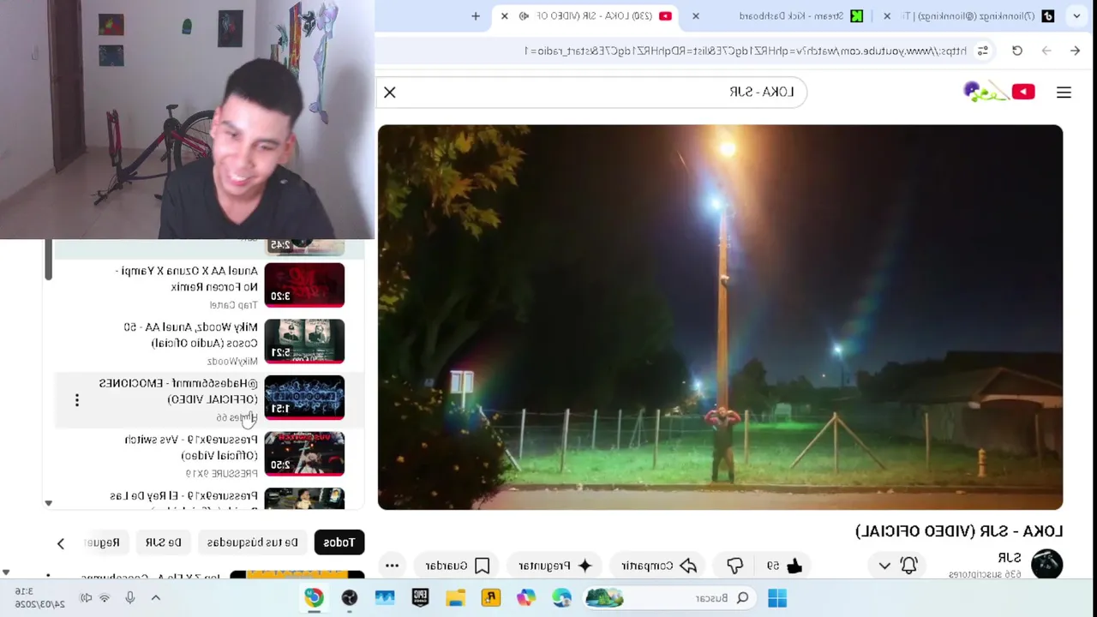Select the Todos filter chip
Image resolution: width=1097 pixels, height=617 pixels.
339,542
